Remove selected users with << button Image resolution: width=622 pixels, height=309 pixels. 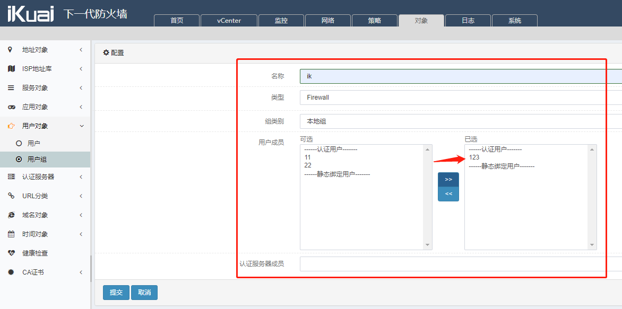coord(448,194)
